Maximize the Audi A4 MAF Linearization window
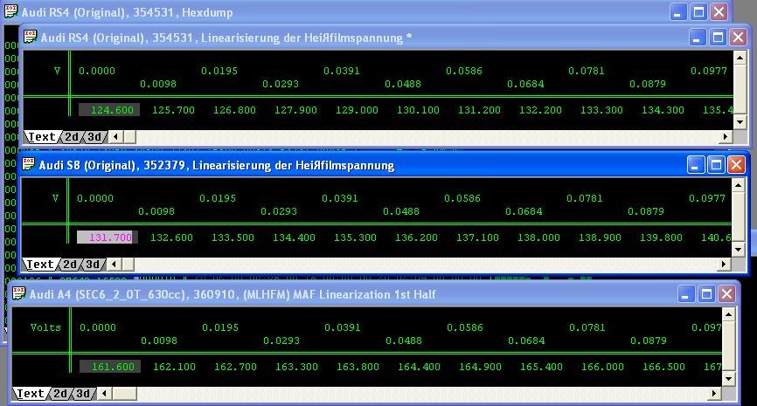Screen dimensions: 757x406 pyautogui.click(x=706, y=293)
